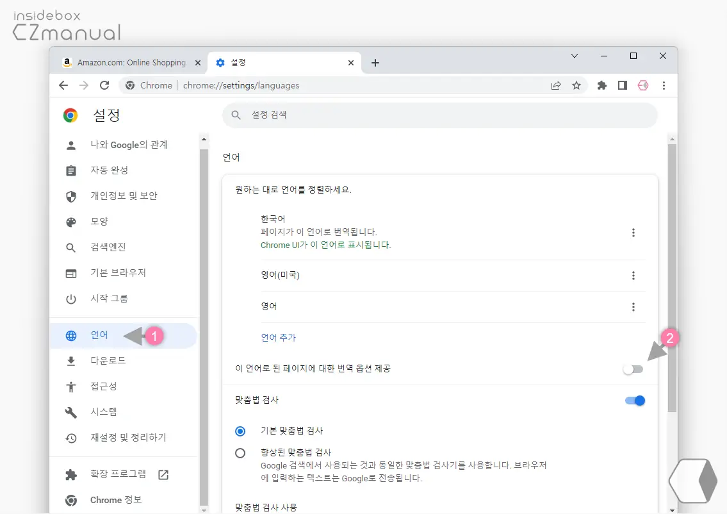Close the 설정 tab

click(351, 63)
